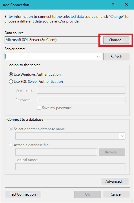The width and height of the screenshot is (134, 203).
Task: Click the Change... data source button
Action: [116, 40]
